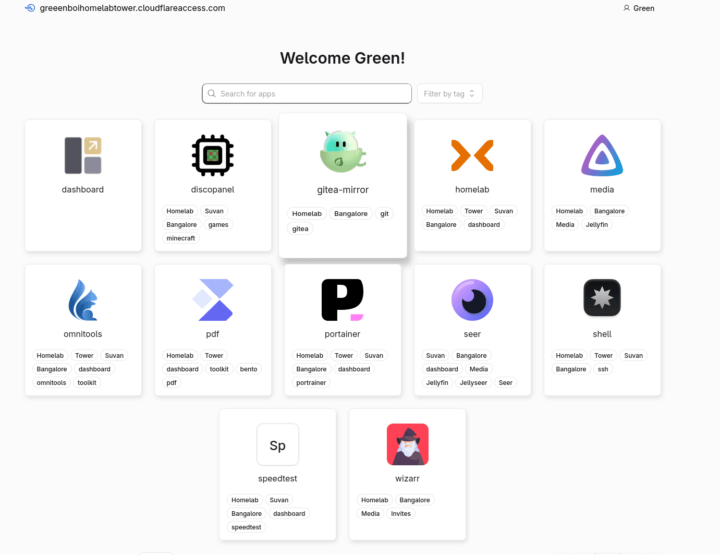Screen dimensions: 720x555
Task: Click the shell app name
Action: (602, 334)
